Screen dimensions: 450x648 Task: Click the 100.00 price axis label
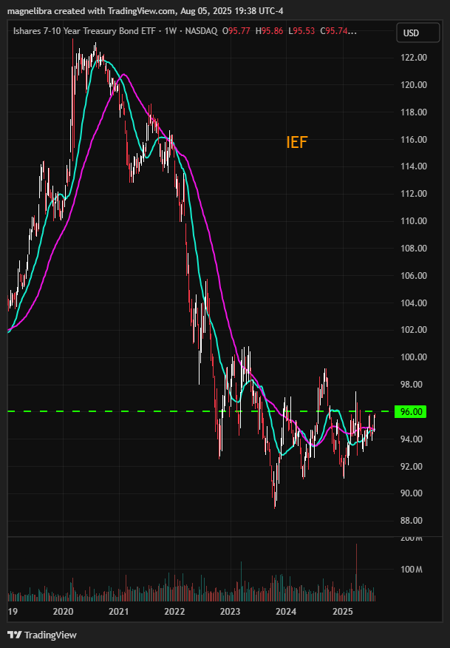click(x=414, y=357)
